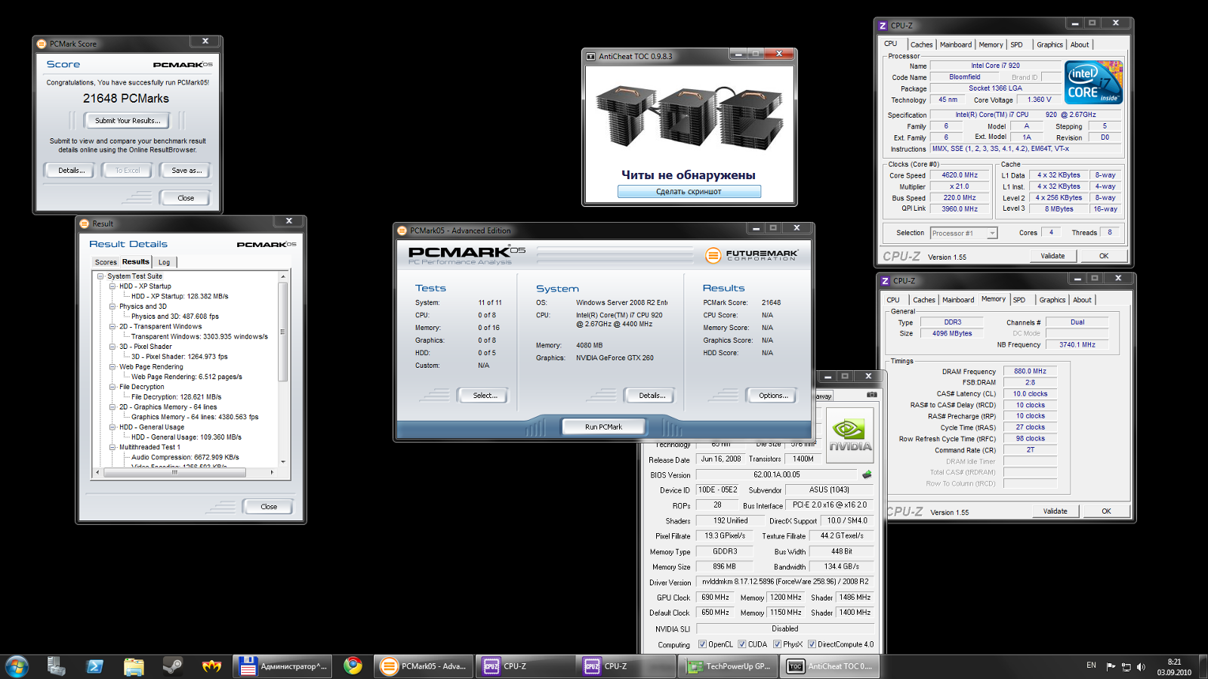
Task: Collapse the HDD - XP Startup node
Action: (112, 286)
